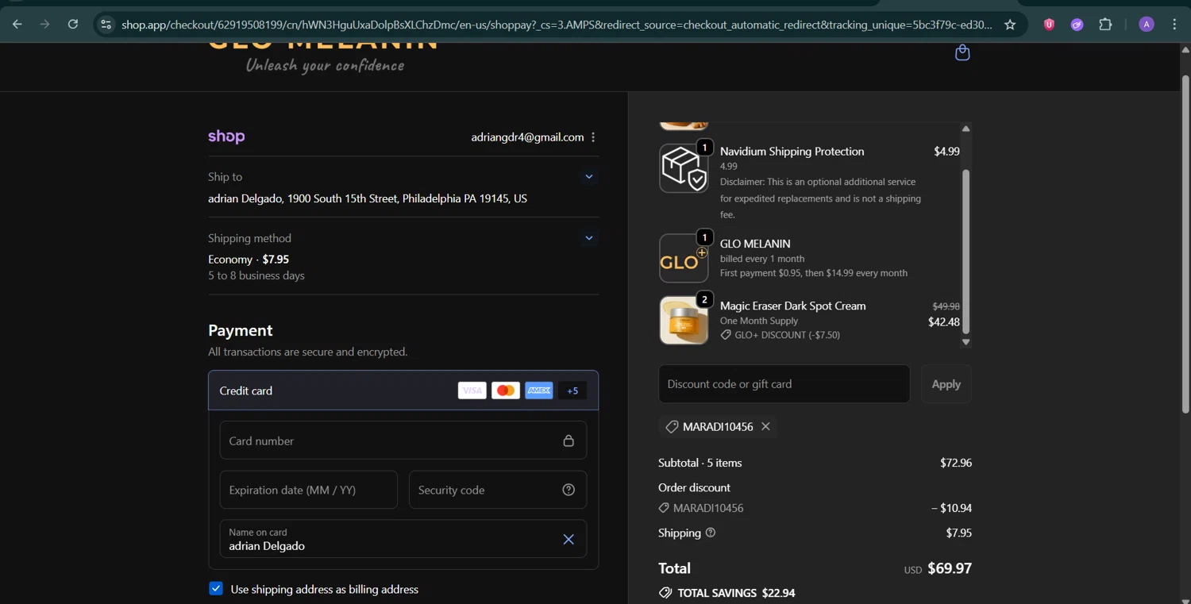Apply the discount code
The image size is (1191, 604).
tap(946, 384)
